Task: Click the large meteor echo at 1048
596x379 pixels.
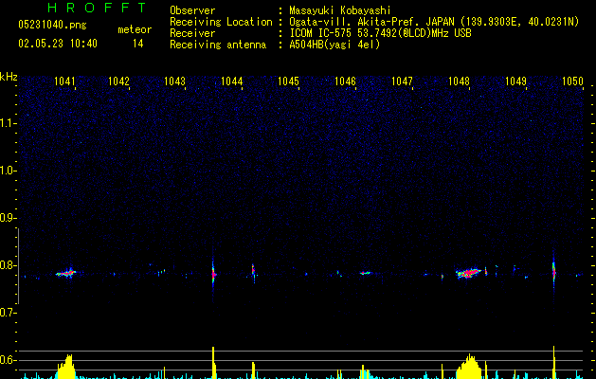Action: point(469,273)
